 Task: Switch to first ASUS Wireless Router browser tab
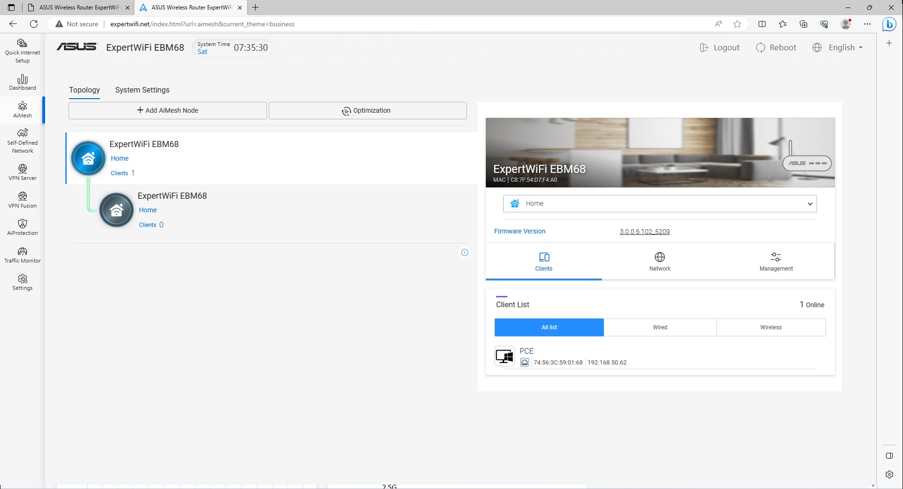pyautogui.click(x=79, y=8)
